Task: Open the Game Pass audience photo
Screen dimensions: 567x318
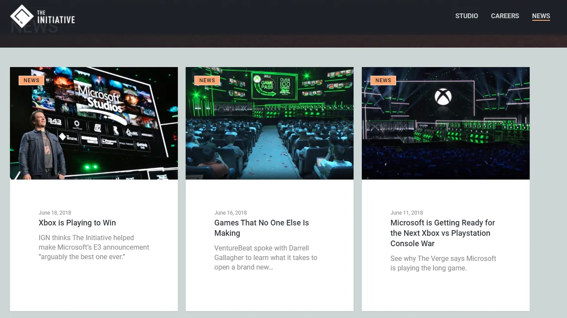Action: [269, 123]
